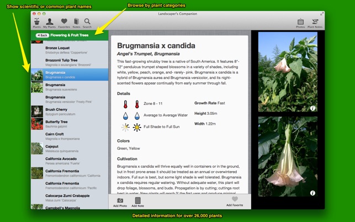Select Brozzonii Tulip Tree in the list
355x222 pixels.
[x=70, y=62]
